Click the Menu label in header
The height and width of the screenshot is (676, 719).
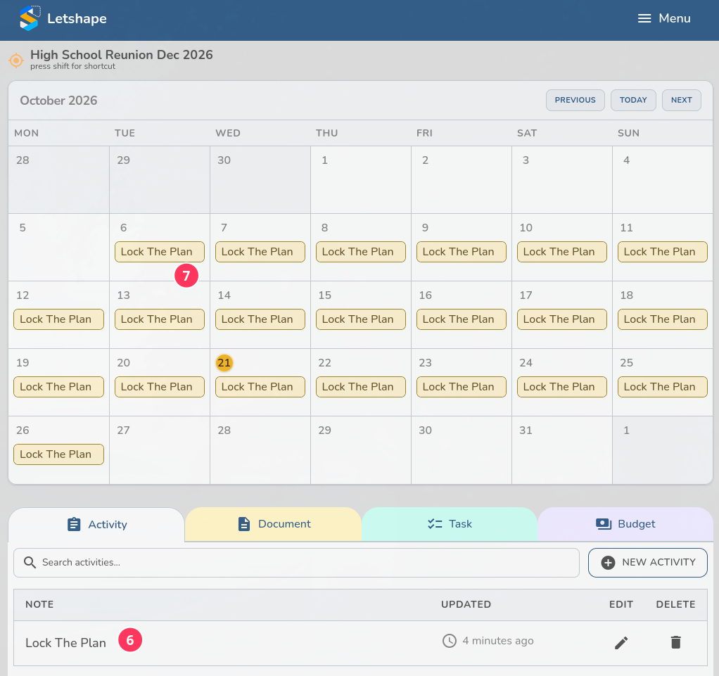(675, 18)
